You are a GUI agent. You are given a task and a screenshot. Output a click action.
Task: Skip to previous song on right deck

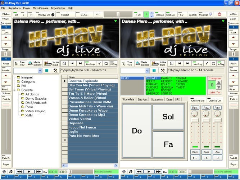[180, 63]
